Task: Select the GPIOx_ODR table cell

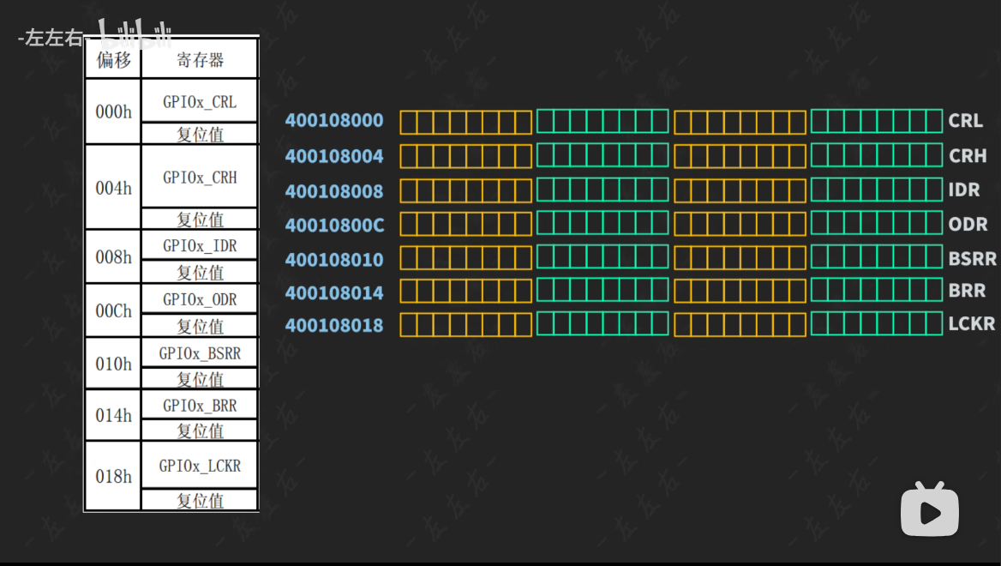Action: (200, 299)
